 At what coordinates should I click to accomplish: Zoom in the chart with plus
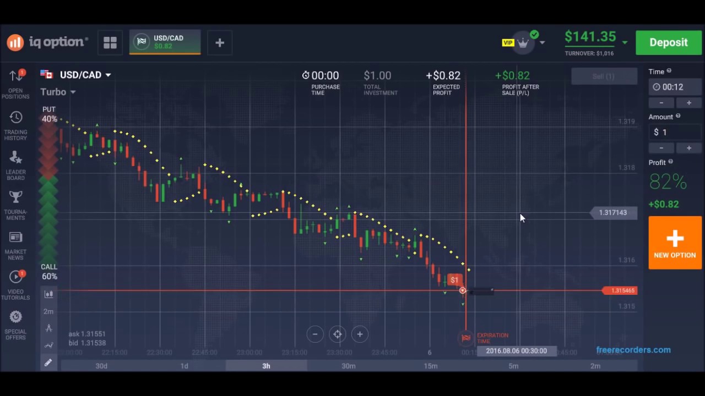360,334
